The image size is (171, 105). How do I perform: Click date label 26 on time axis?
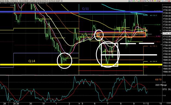point(4,104)
